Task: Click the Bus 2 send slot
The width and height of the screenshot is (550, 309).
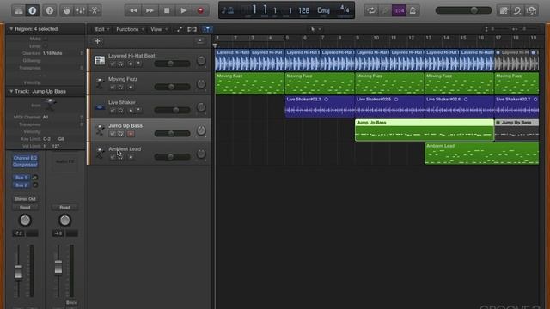Action: coord(21,185)
